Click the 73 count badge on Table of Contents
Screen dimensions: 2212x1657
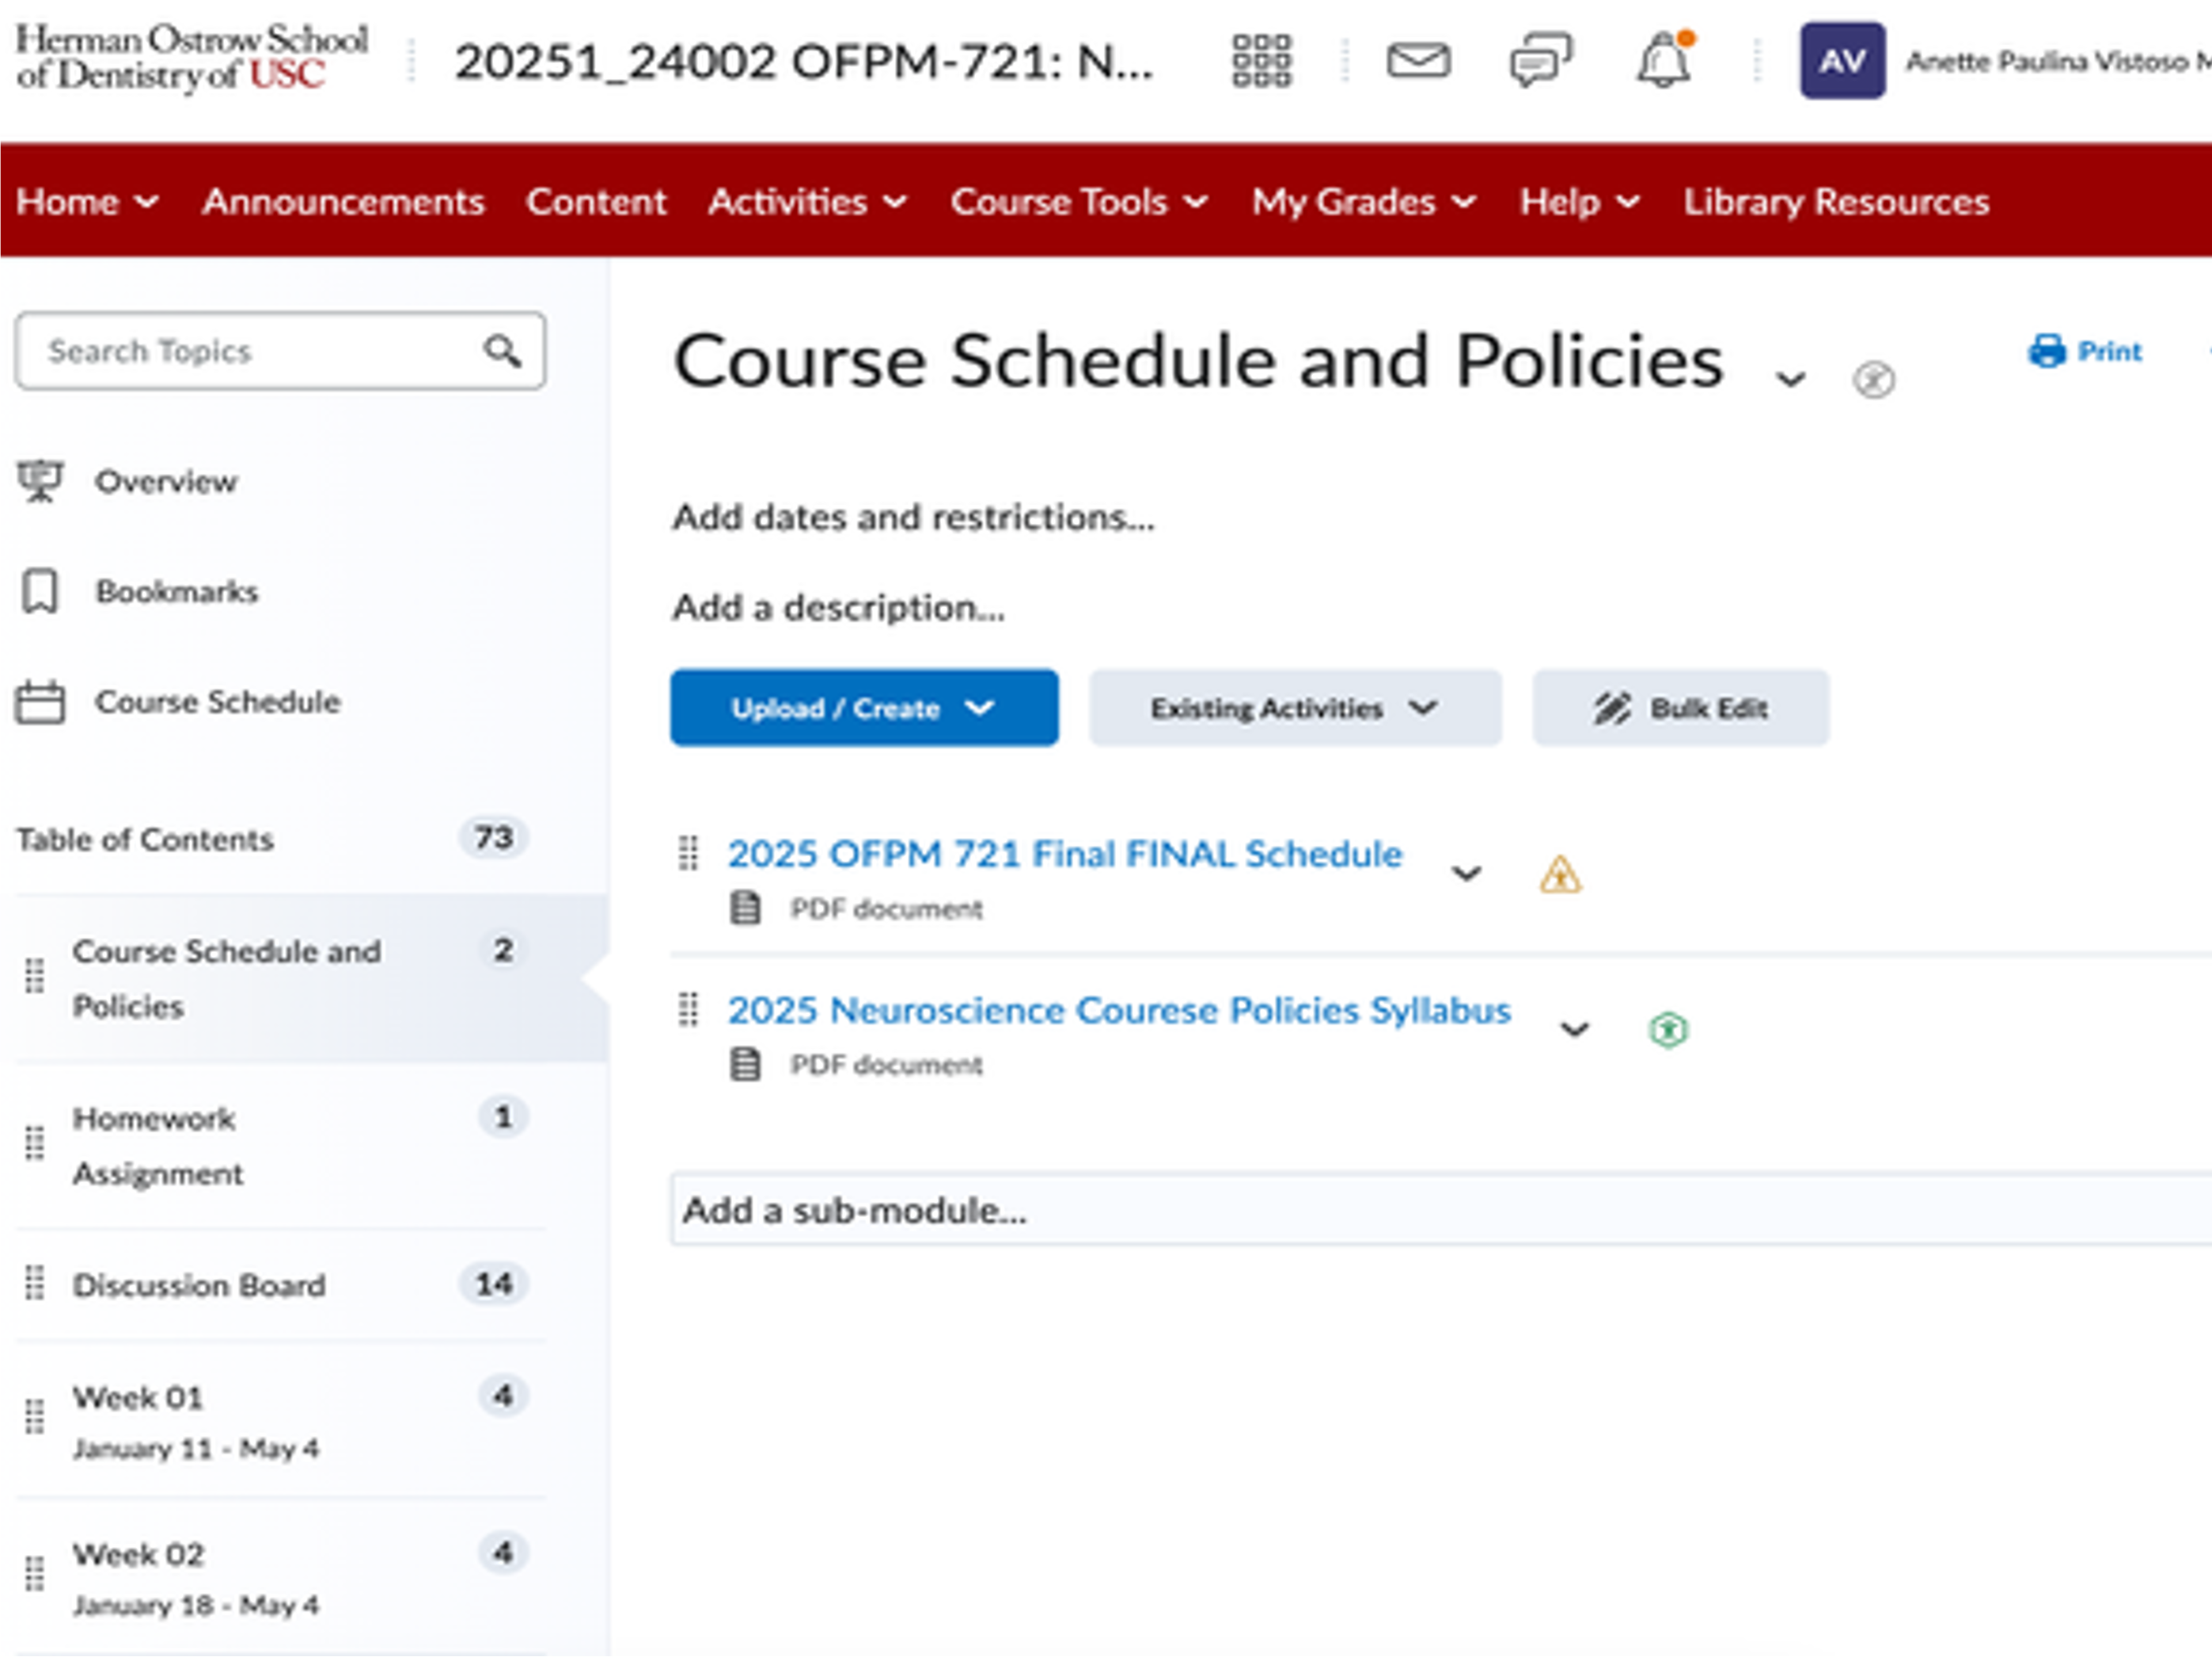494,837
